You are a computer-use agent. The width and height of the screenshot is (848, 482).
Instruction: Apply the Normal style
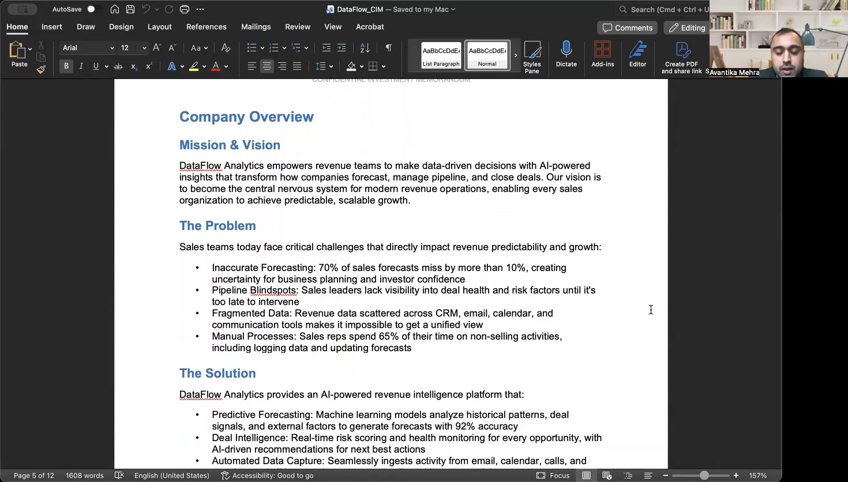tap(487, 55)
